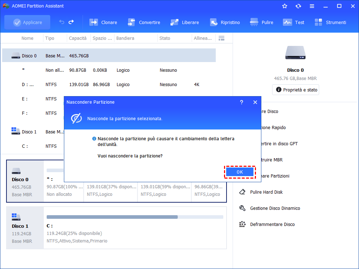Select the Disco 0 row in list
Viewport: 359px width, 269px height.
pyautogui.click(x=109, y=55)
